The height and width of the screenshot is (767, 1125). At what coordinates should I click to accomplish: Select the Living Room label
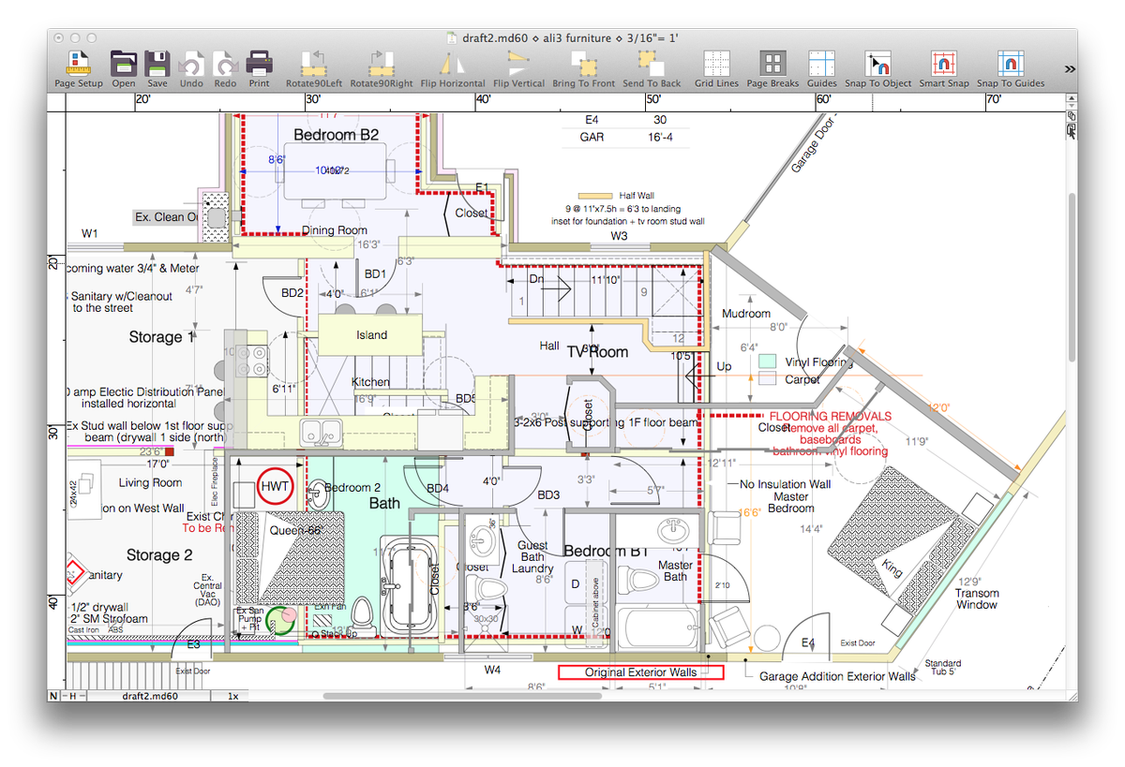tap(150, 482)
